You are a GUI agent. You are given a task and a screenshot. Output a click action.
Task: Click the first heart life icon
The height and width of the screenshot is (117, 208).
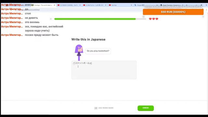[150, 19]
